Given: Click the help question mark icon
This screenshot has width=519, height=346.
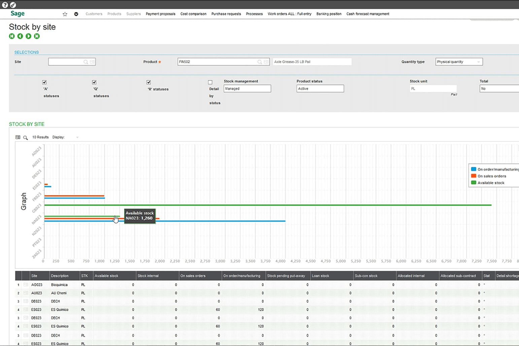Looking at the screenshot, I should click(5, 5).
